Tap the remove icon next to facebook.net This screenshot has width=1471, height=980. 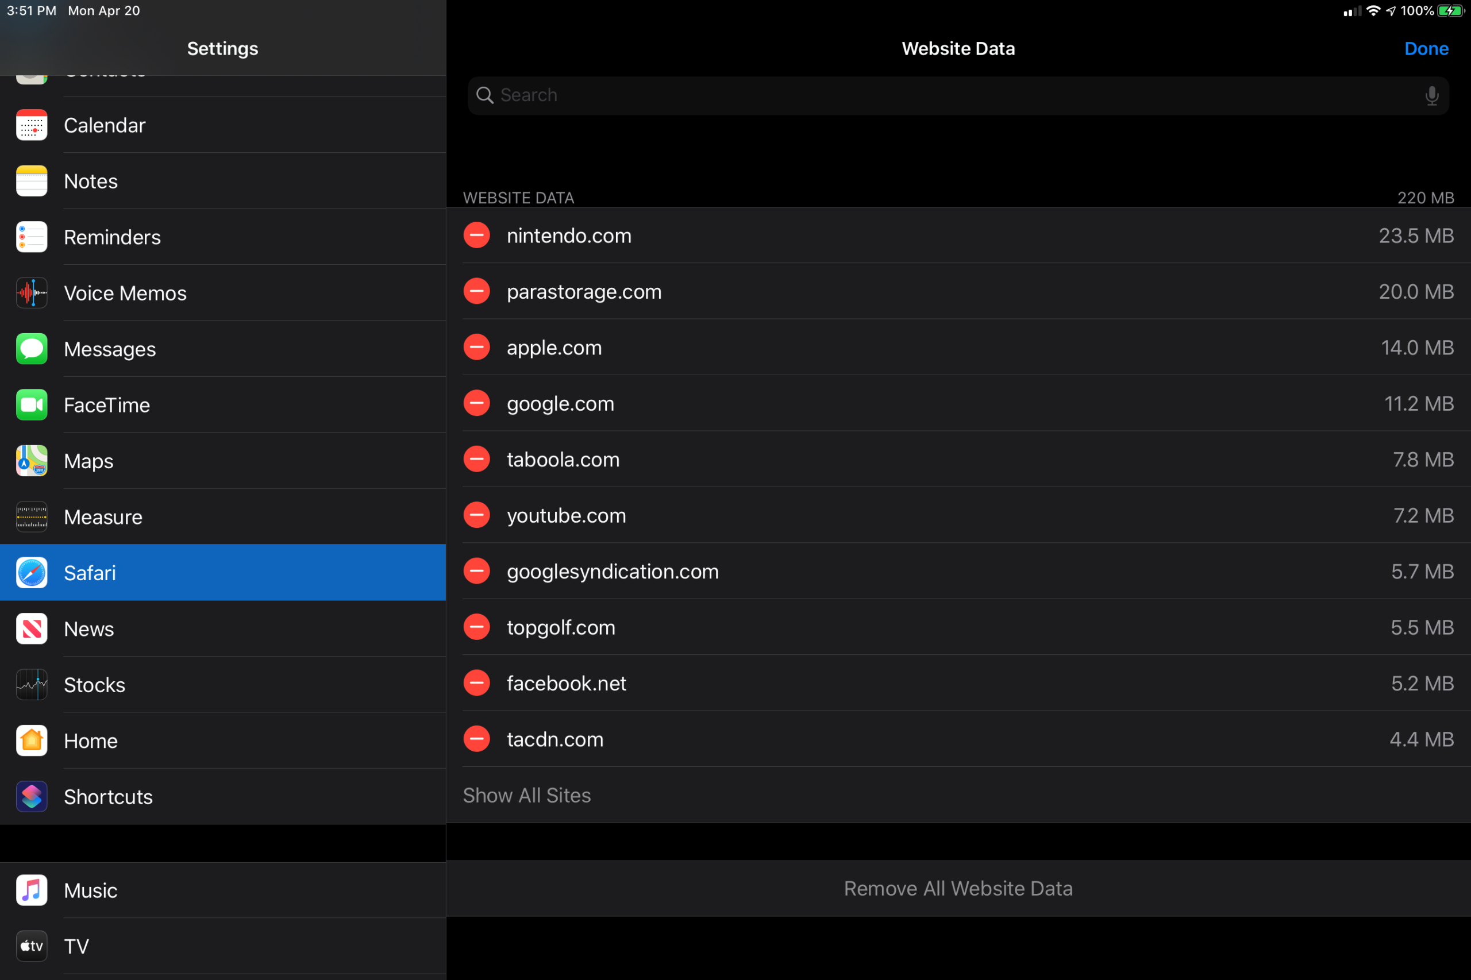click(x=478, y=682)
